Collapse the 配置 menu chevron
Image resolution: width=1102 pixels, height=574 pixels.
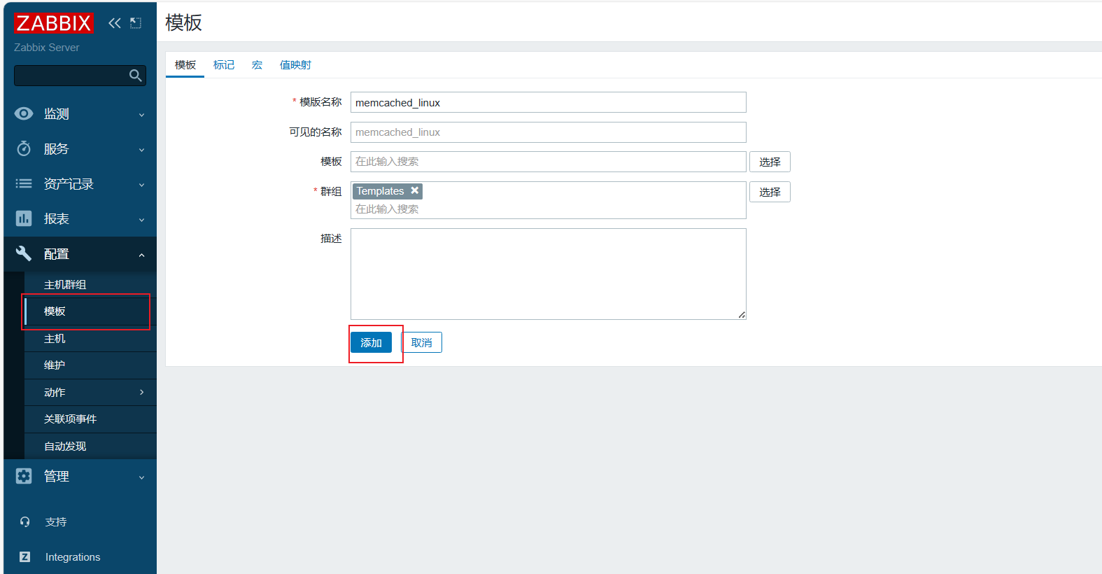[x=141, y=255]
